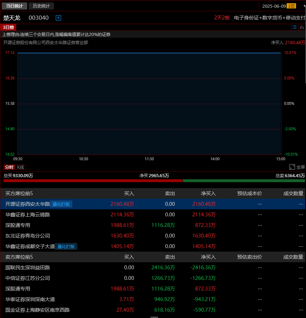Click the 开源证券股份有限公司西安太华路证券营业部 title
This screenshot has width=306, height=318.
coord(46,43)
